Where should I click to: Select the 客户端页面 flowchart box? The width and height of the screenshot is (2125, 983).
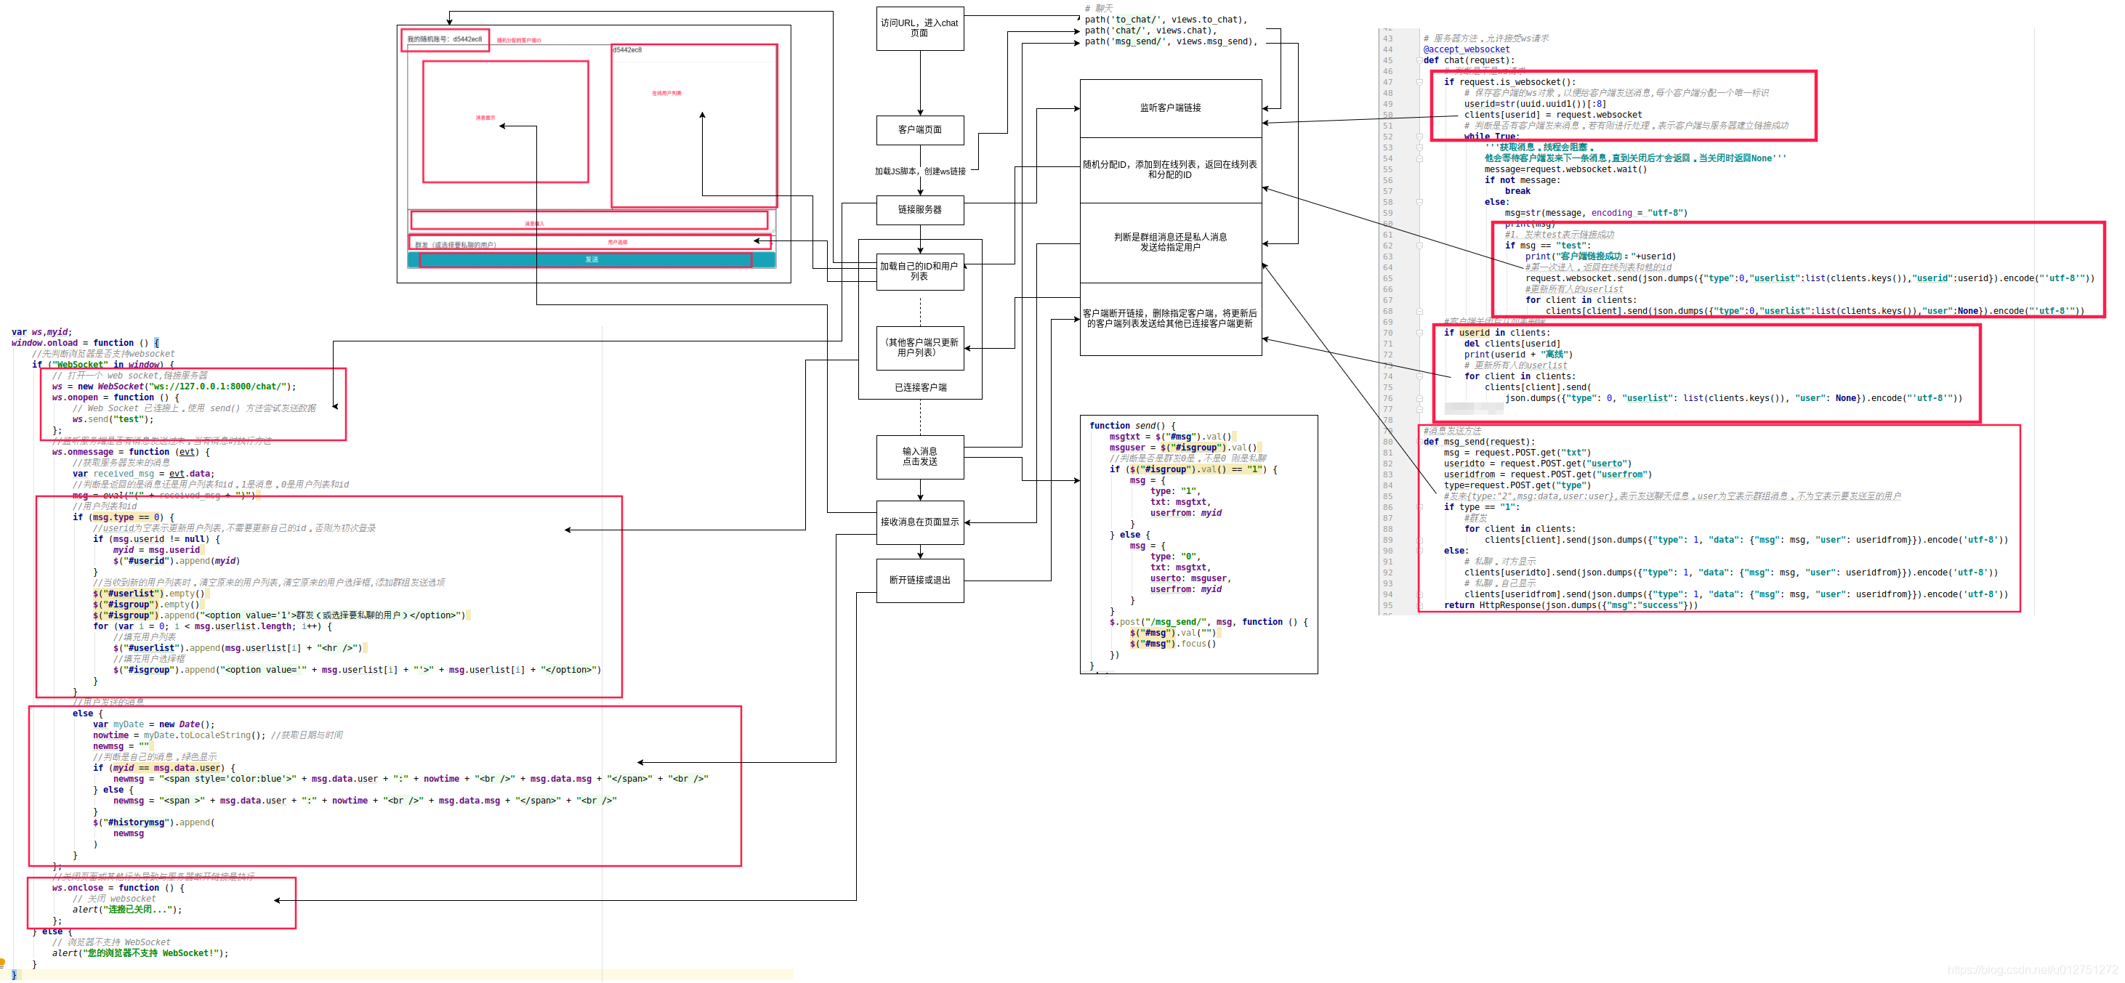pos(920,130)
